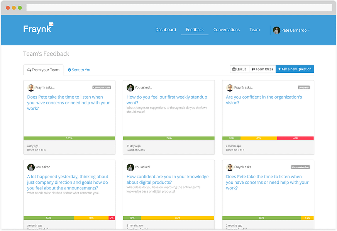Click the avatar on the weekly standup card
Image resolution: width=337 pixels, height=231 pixels.
130,88
